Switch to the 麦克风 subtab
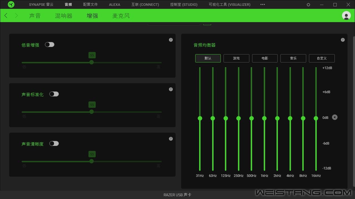355x199 pixels. click(121, 16)
